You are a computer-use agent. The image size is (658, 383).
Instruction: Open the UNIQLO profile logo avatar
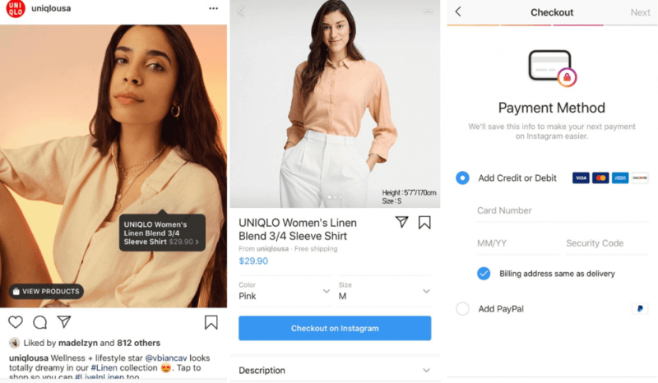point(16,8)
